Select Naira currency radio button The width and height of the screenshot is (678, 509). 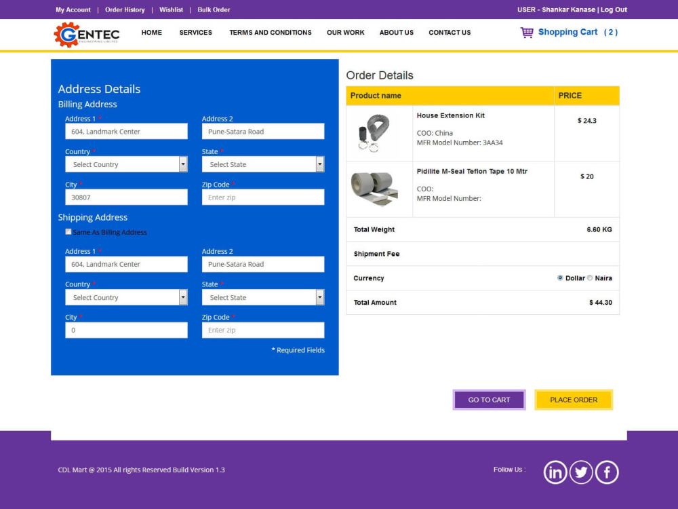tap(590, 278)
